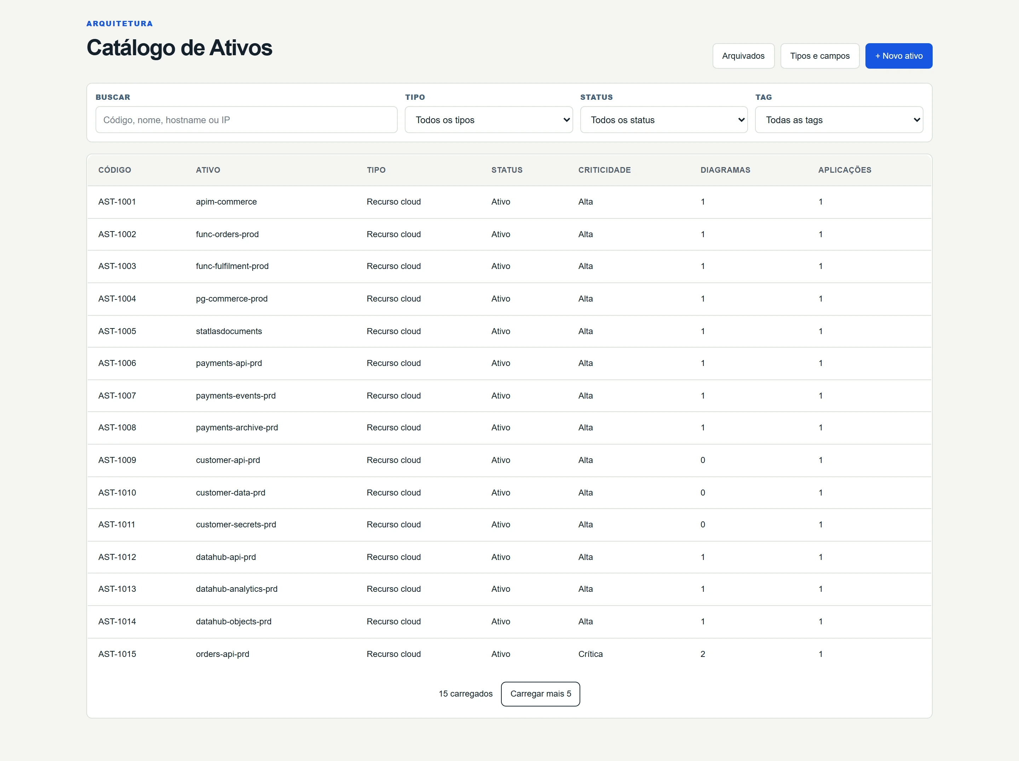Open asset datahub-objects-prd
Viewport: 1019px width, 761px height.
coord(234,622)
